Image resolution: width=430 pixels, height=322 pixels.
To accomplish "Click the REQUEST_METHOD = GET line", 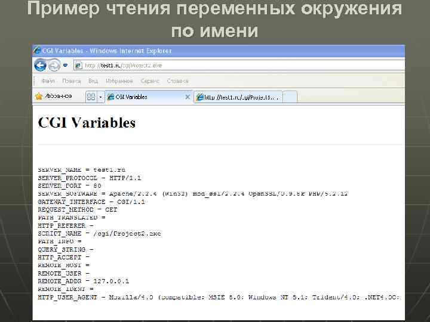I will tap(78, 210).
